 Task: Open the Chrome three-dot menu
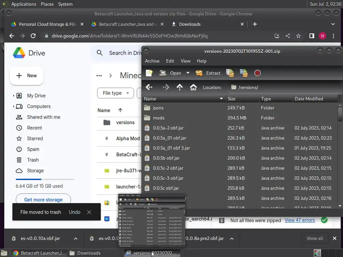333,36
